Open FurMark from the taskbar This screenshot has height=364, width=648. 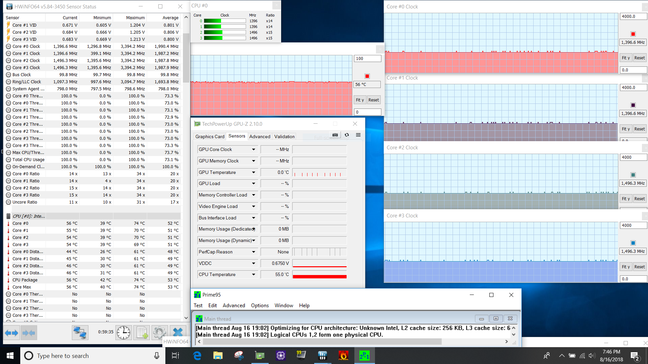coord(343,356)
